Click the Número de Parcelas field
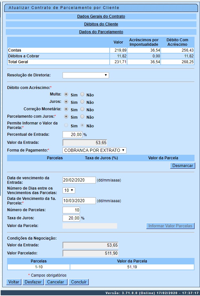The image size is (200, 296). [x=71, y=210]
